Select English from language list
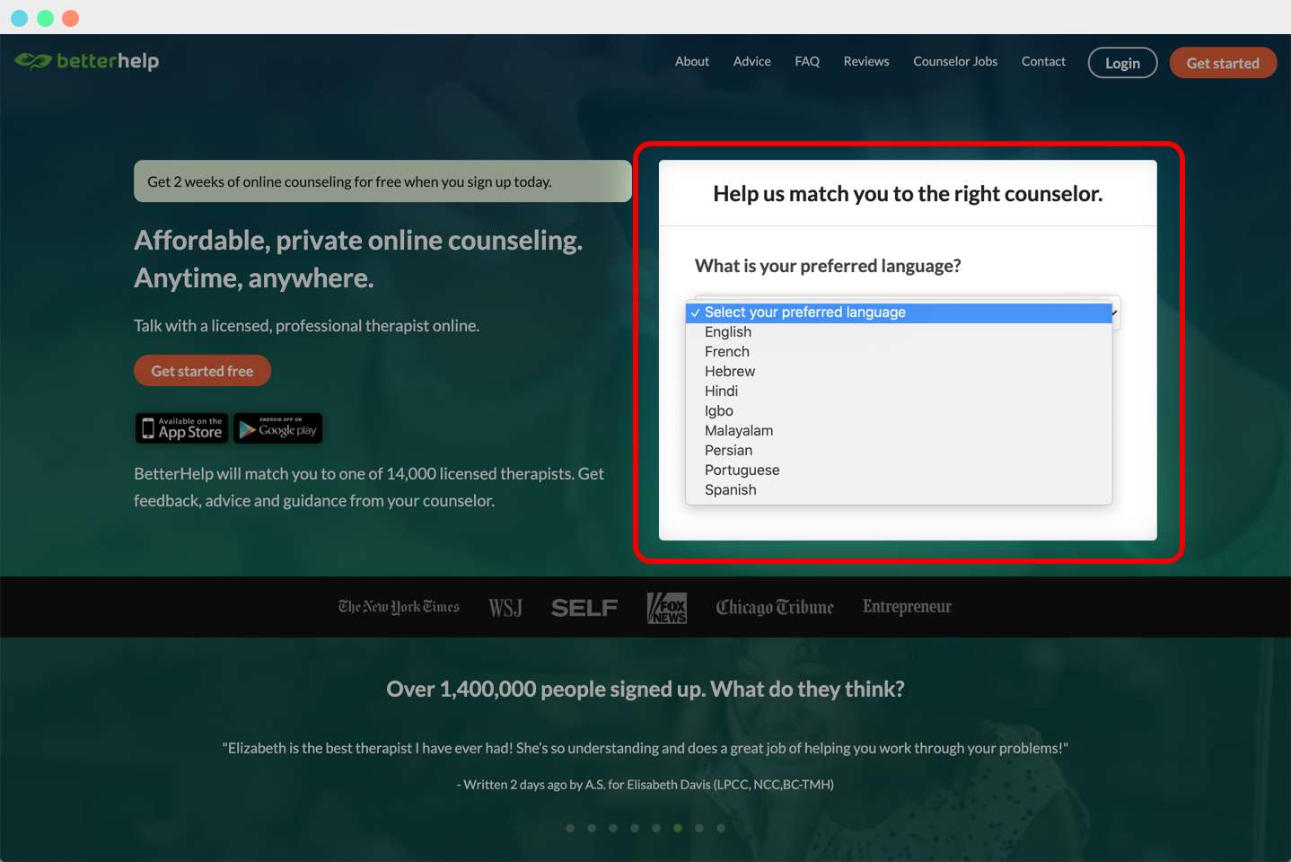 [x=899, y=332]
